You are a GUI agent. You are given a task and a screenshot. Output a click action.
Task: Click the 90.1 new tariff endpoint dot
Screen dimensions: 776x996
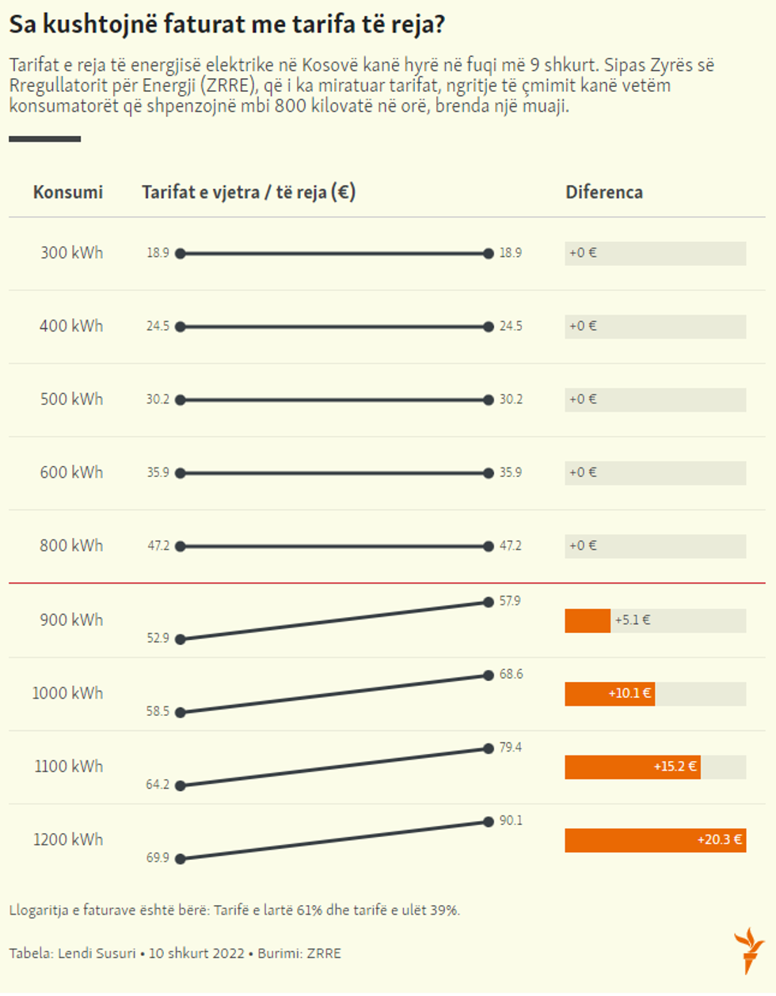489,823
